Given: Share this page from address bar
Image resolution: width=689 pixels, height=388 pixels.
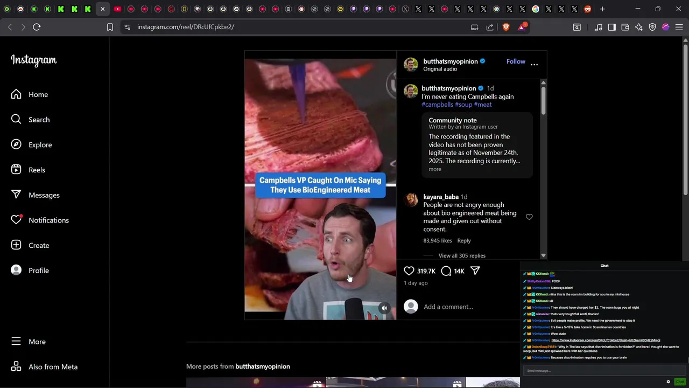Looking at the screenshot, I should tap(490, 27).
